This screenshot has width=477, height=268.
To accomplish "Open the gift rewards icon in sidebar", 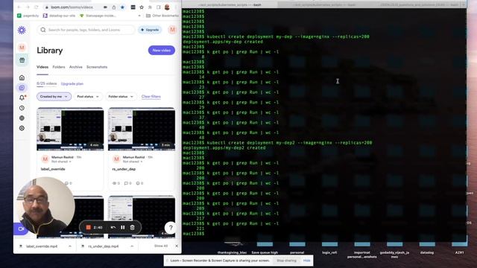I will 22,60.
